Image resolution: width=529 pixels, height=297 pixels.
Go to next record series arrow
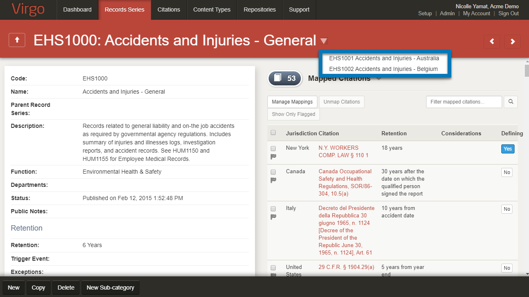point(512,41)
